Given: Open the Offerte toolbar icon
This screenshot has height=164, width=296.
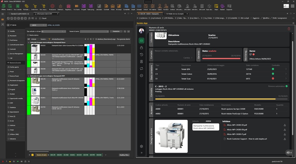Looking at the screenshot, I should pos(3,7).
